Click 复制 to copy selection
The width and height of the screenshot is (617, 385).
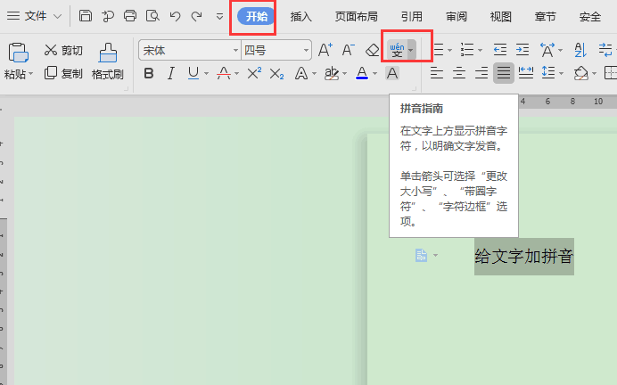(63, 73)
